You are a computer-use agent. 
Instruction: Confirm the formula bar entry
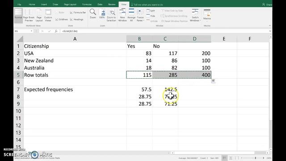49,31
